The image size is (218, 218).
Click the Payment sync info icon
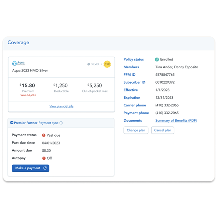(61, 123)
